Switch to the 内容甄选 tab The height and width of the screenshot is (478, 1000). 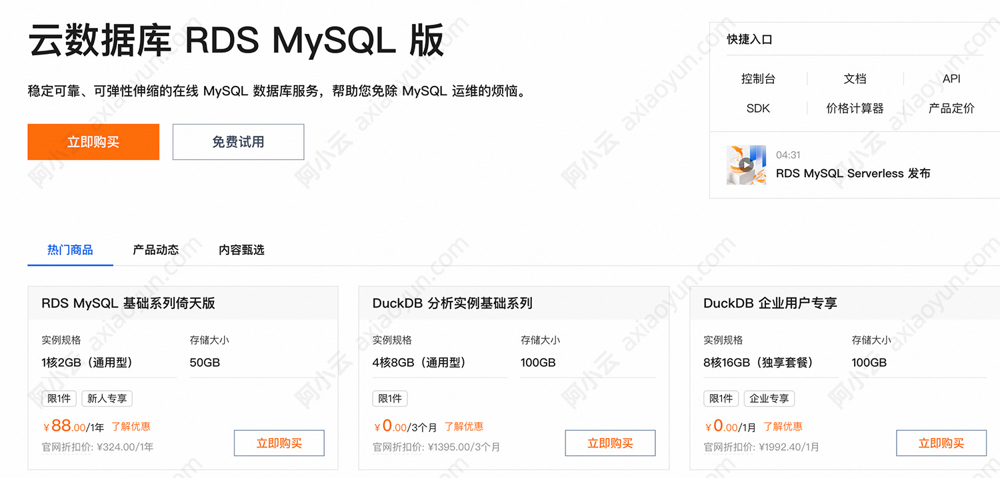(x=241, y=250)
